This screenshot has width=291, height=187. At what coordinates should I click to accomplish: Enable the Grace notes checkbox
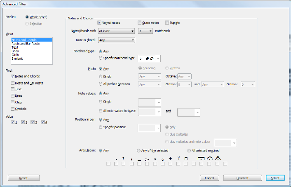140,23
